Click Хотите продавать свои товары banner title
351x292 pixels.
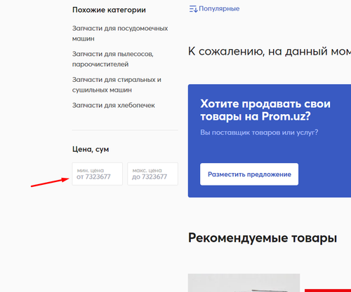[x=265, y=110]
